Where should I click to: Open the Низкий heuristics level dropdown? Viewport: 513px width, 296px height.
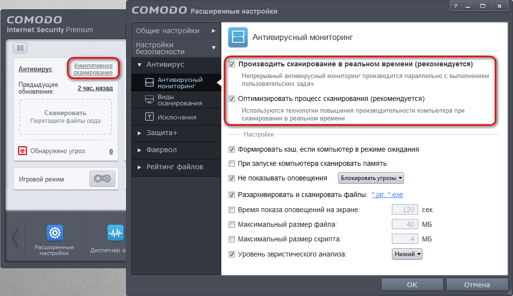pos(407,254)
